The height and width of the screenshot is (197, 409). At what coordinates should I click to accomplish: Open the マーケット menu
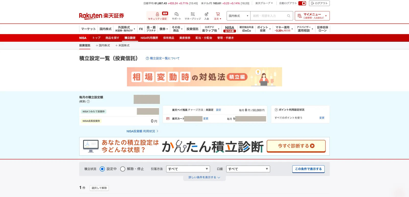(88, 29)
